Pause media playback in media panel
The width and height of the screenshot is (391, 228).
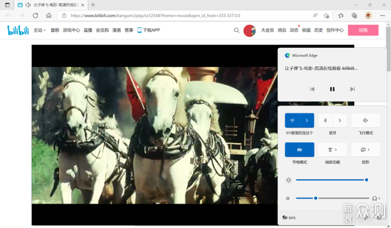click(x=332, y=89)
